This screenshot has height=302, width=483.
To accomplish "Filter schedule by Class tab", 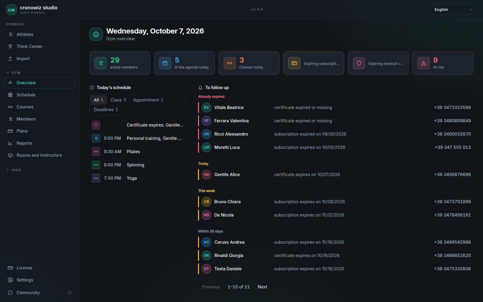I will pos(118,100).
